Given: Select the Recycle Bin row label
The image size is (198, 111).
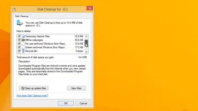Looking at the screenshot, I should [31, 51].
